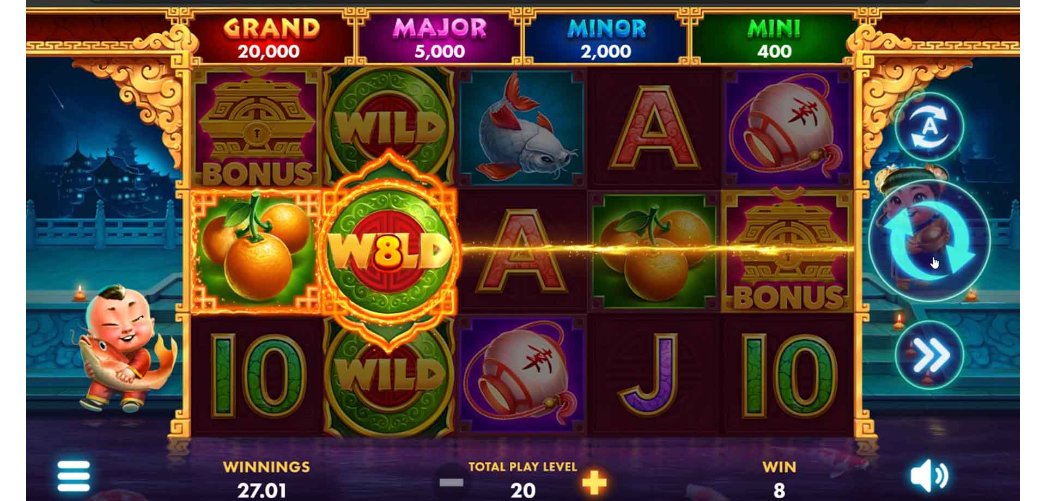
Task: Enable autoplay with the A button
Action: click(x=929, y=127)
